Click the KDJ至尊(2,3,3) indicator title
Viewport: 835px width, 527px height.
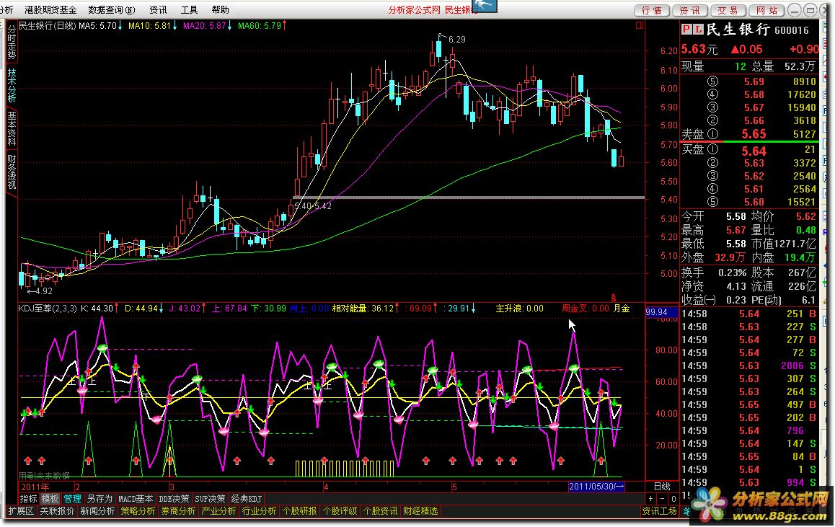coord(48,309)
